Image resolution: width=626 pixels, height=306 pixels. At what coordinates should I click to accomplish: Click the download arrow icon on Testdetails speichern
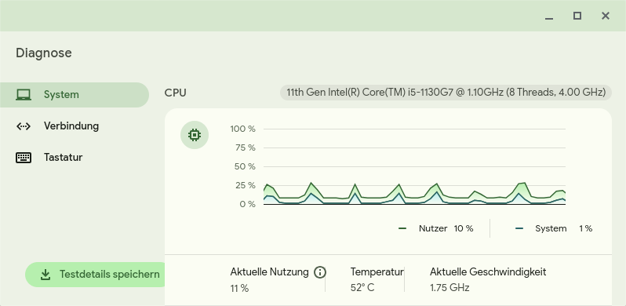[45, 275]
